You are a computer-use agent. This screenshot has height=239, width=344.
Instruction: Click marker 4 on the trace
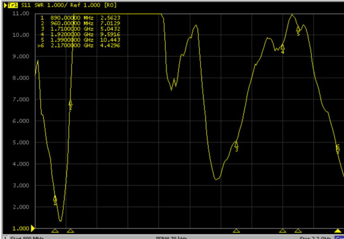(283, 49)
